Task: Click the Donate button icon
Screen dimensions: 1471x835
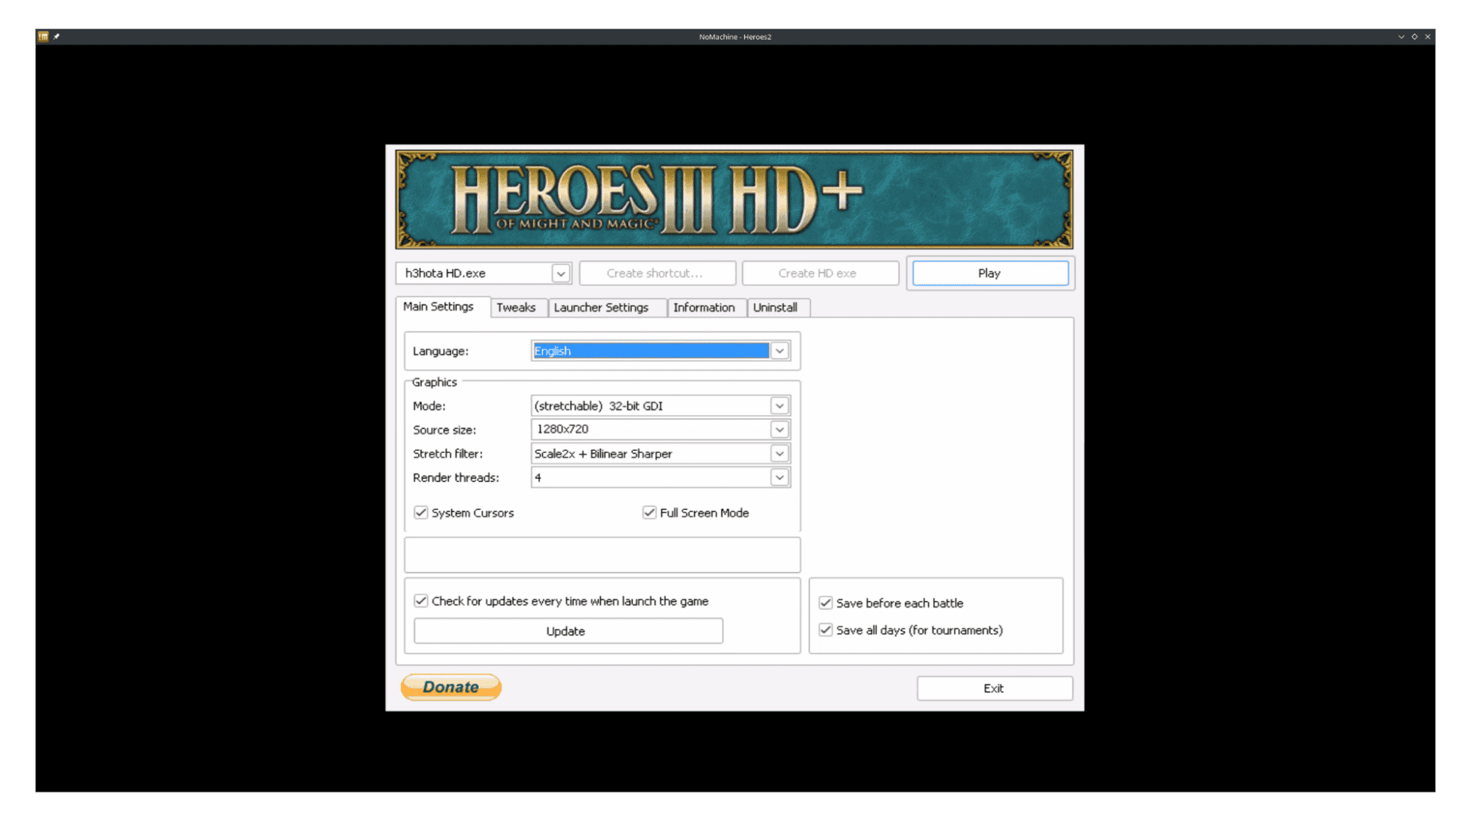Action: tap(450, 688)
